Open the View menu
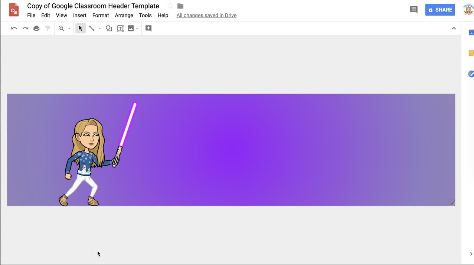The width and height of the screenshot is (474, 265). pos(62,15)
